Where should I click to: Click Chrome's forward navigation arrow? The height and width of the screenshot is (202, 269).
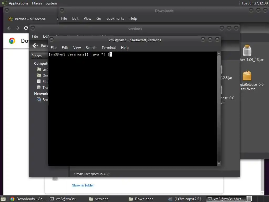(x=18, y=28)
